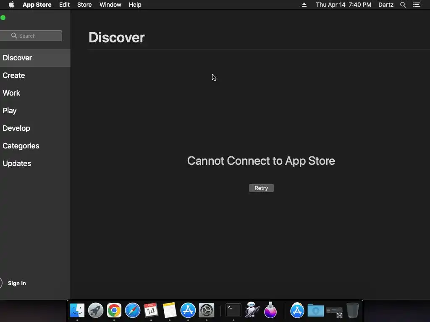Open the App Store application menu
The width and height of the screenshot is (430, 322).
pyautogui.click(x=37, y=5)
